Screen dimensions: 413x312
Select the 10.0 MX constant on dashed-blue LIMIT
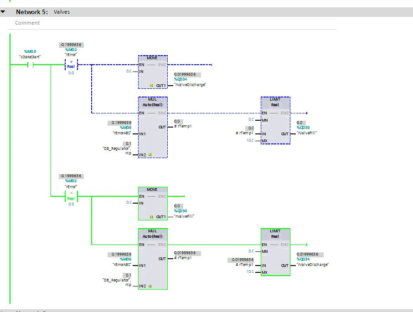click(250, 140)
